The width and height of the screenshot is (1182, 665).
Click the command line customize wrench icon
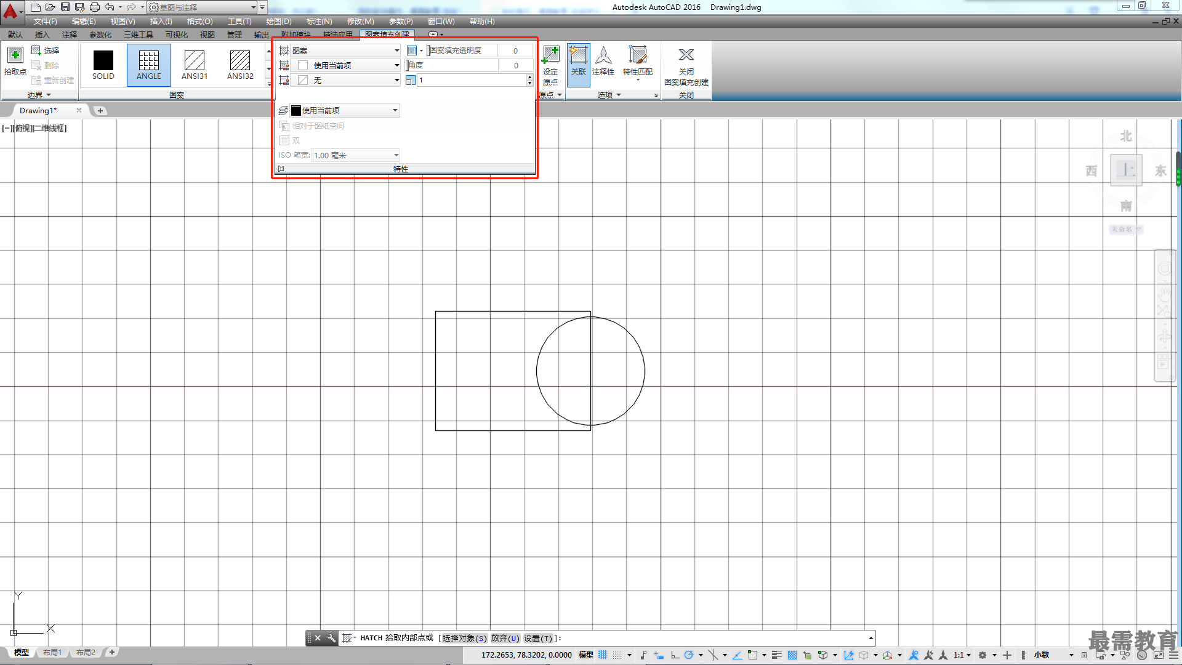(x=331, y=638)
